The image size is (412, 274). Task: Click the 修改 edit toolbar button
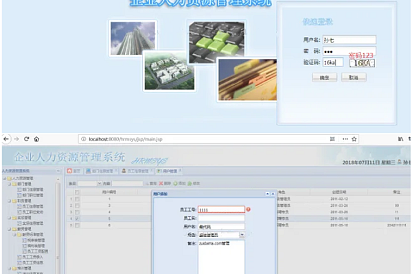[194, 184]
